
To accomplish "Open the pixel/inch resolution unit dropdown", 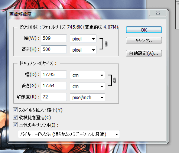I will [87, 97].
